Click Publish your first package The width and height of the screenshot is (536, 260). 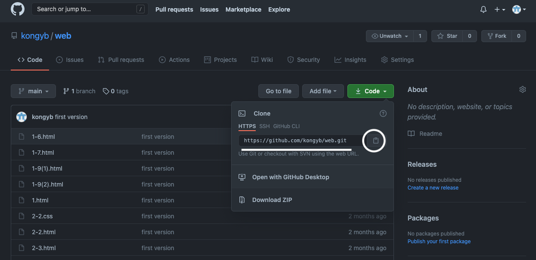pos(439,242)
